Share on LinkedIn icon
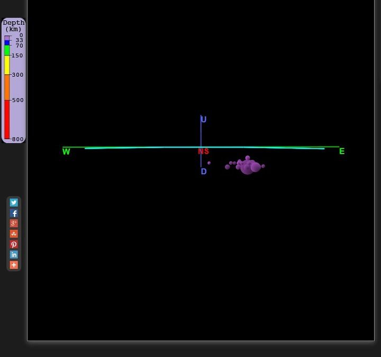 (14, 255)
